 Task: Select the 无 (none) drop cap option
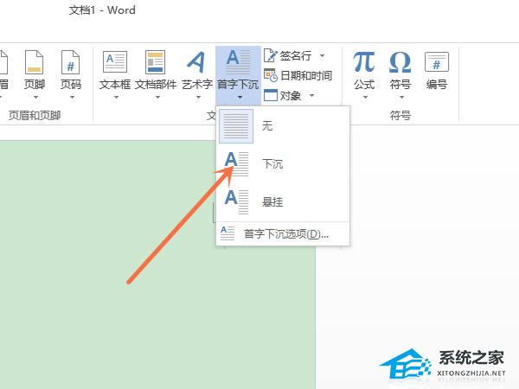click(283, 126)
